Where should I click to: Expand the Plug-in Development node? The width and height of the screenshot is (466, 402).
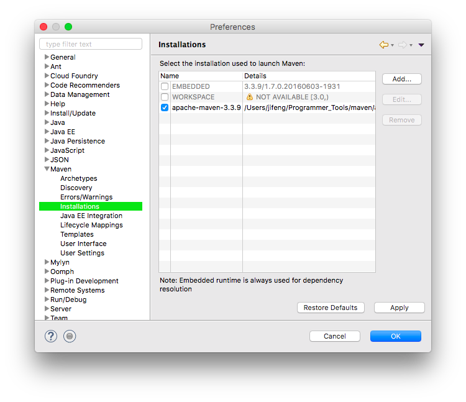coord(47,280)
